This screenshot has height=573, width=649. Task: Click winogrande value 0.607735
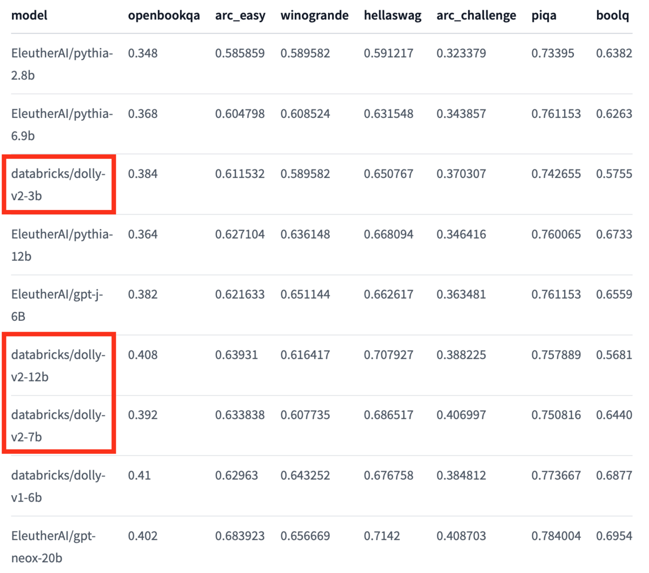(305, 415)
